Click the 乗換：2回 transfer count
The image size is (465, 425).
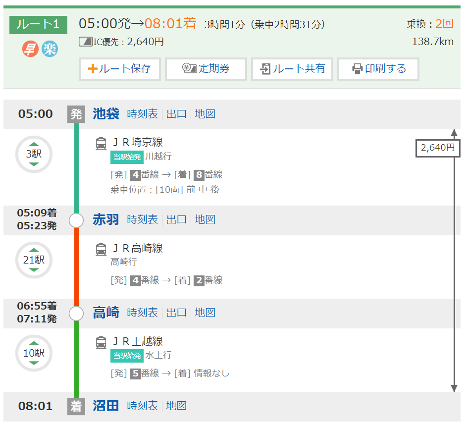pyautogui.click(x=430, y=24)
